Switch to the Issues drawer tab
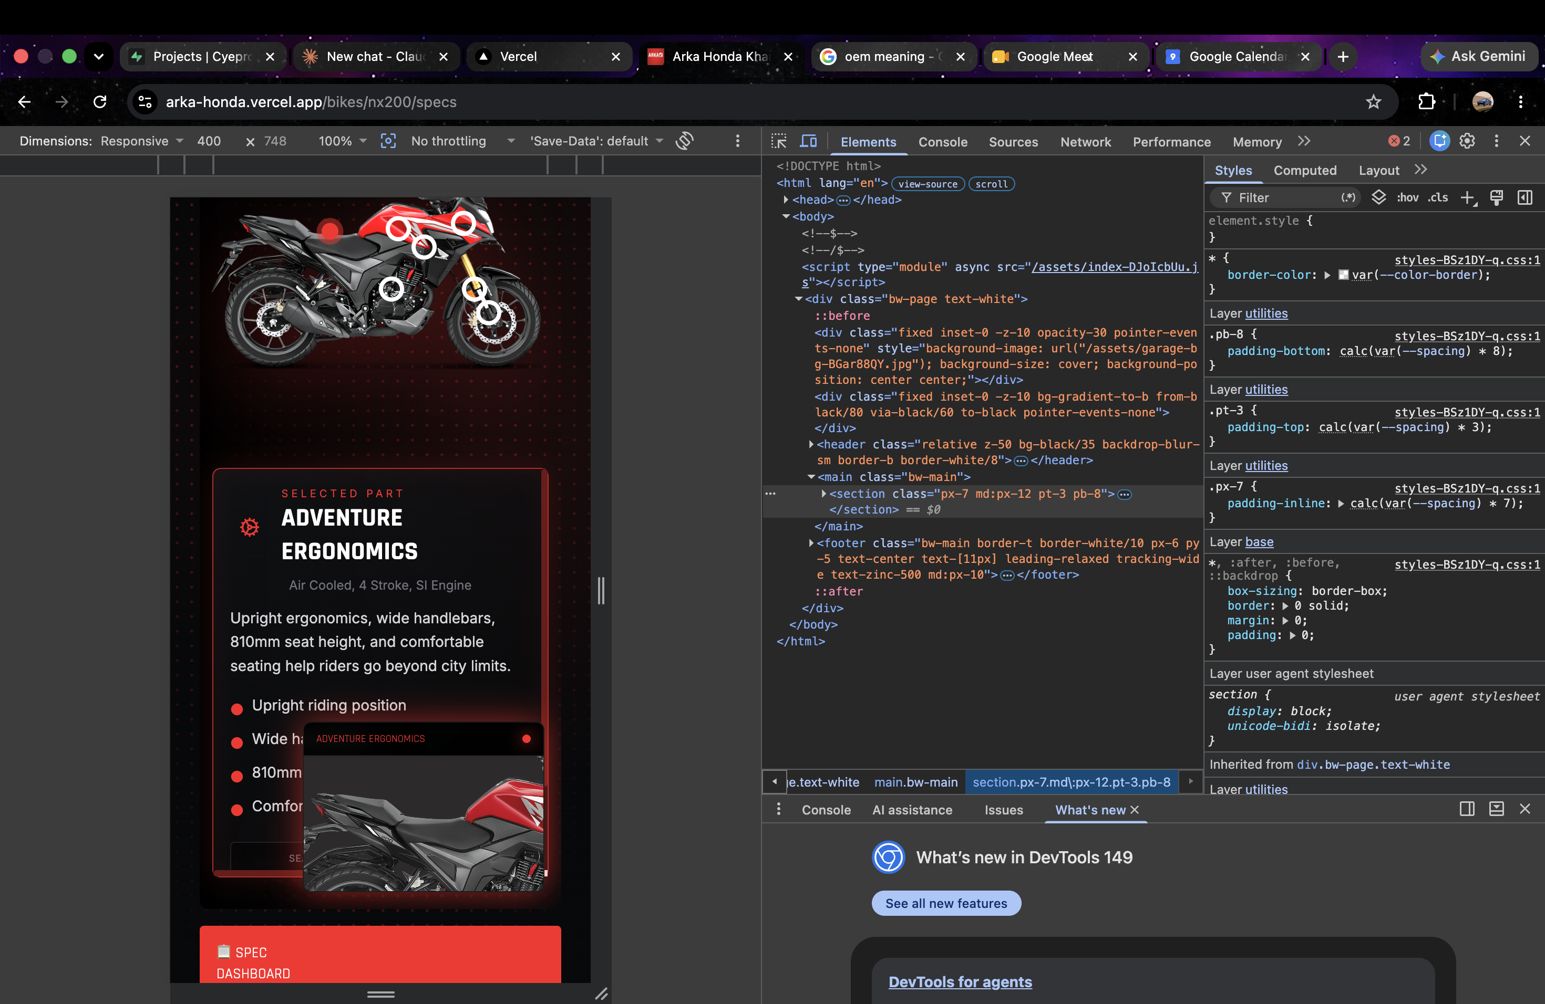Screen dimensions: 1545x1004 point(1003,809)
